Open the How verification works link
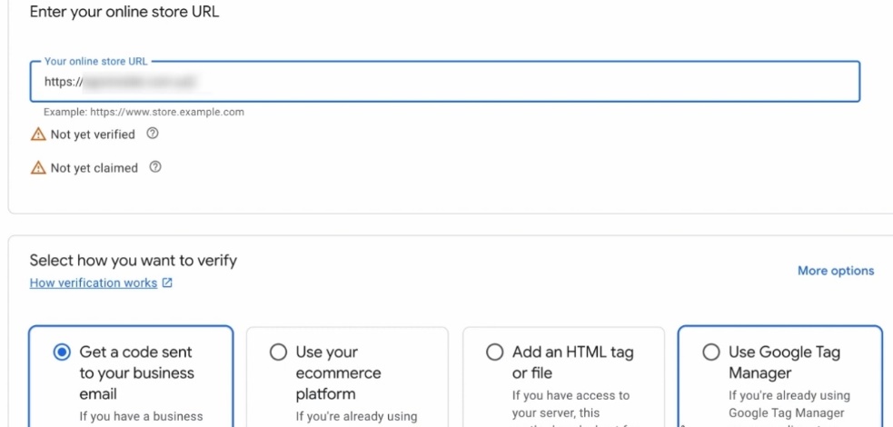Viewport: 893px width, 427px height. pos(94,283)
